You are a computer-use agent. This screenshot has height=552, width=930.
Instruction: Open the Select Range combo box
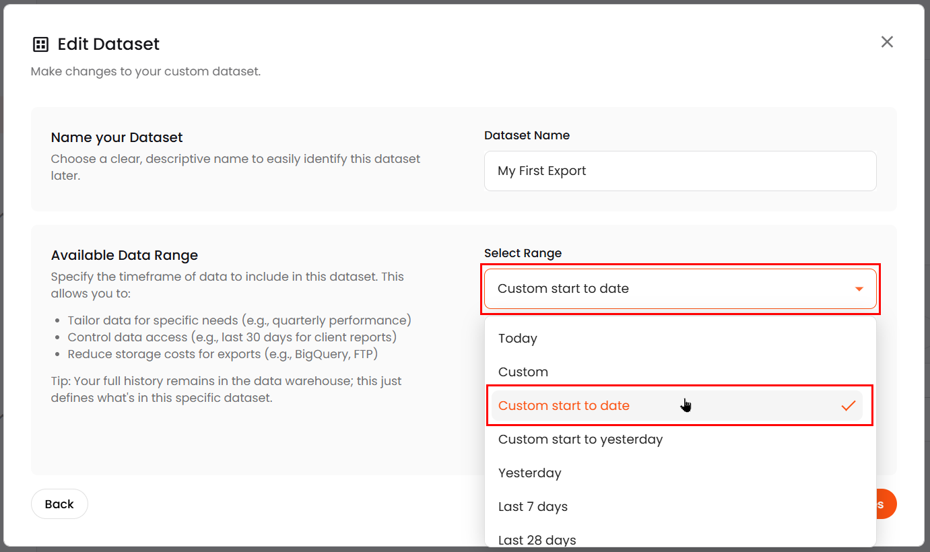(679, 289)
